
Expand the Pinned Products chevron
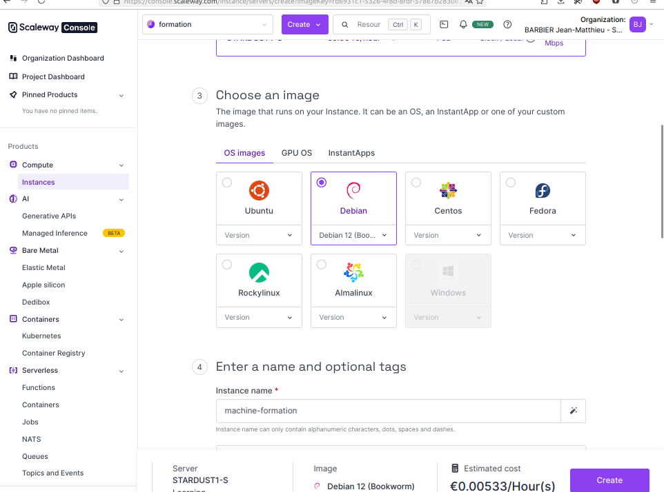[x=121, y=96]
